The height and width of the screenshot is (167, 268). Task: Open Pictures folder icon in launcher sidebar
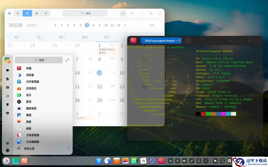(x=8, y=87)
